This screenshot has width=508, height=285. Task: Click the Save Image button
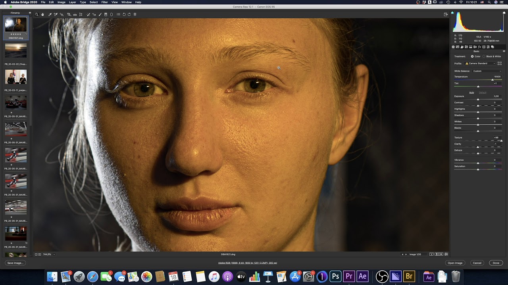[15, 263]
